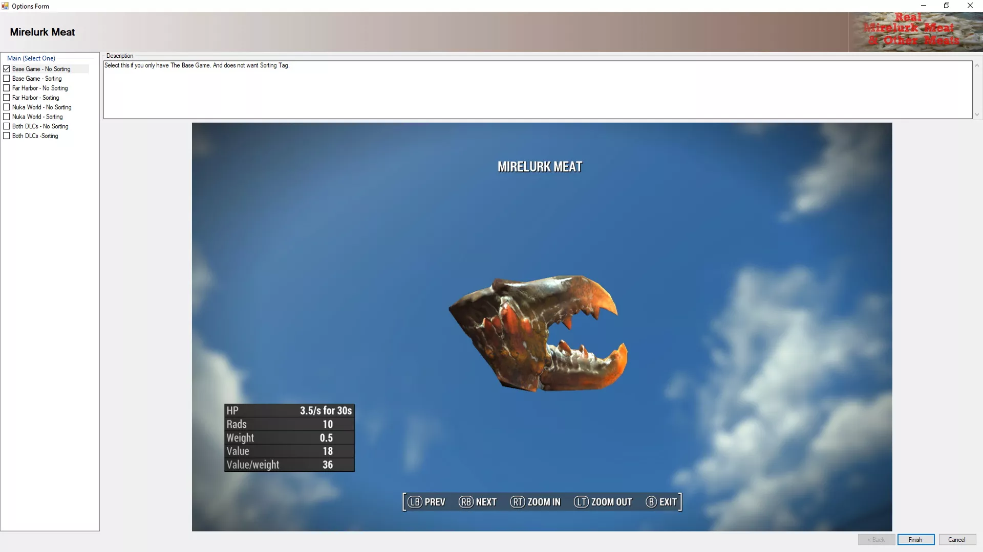This screenshot has height=552, width=983.
Task: Click the Finish button
Action: [x=915, y=540]
